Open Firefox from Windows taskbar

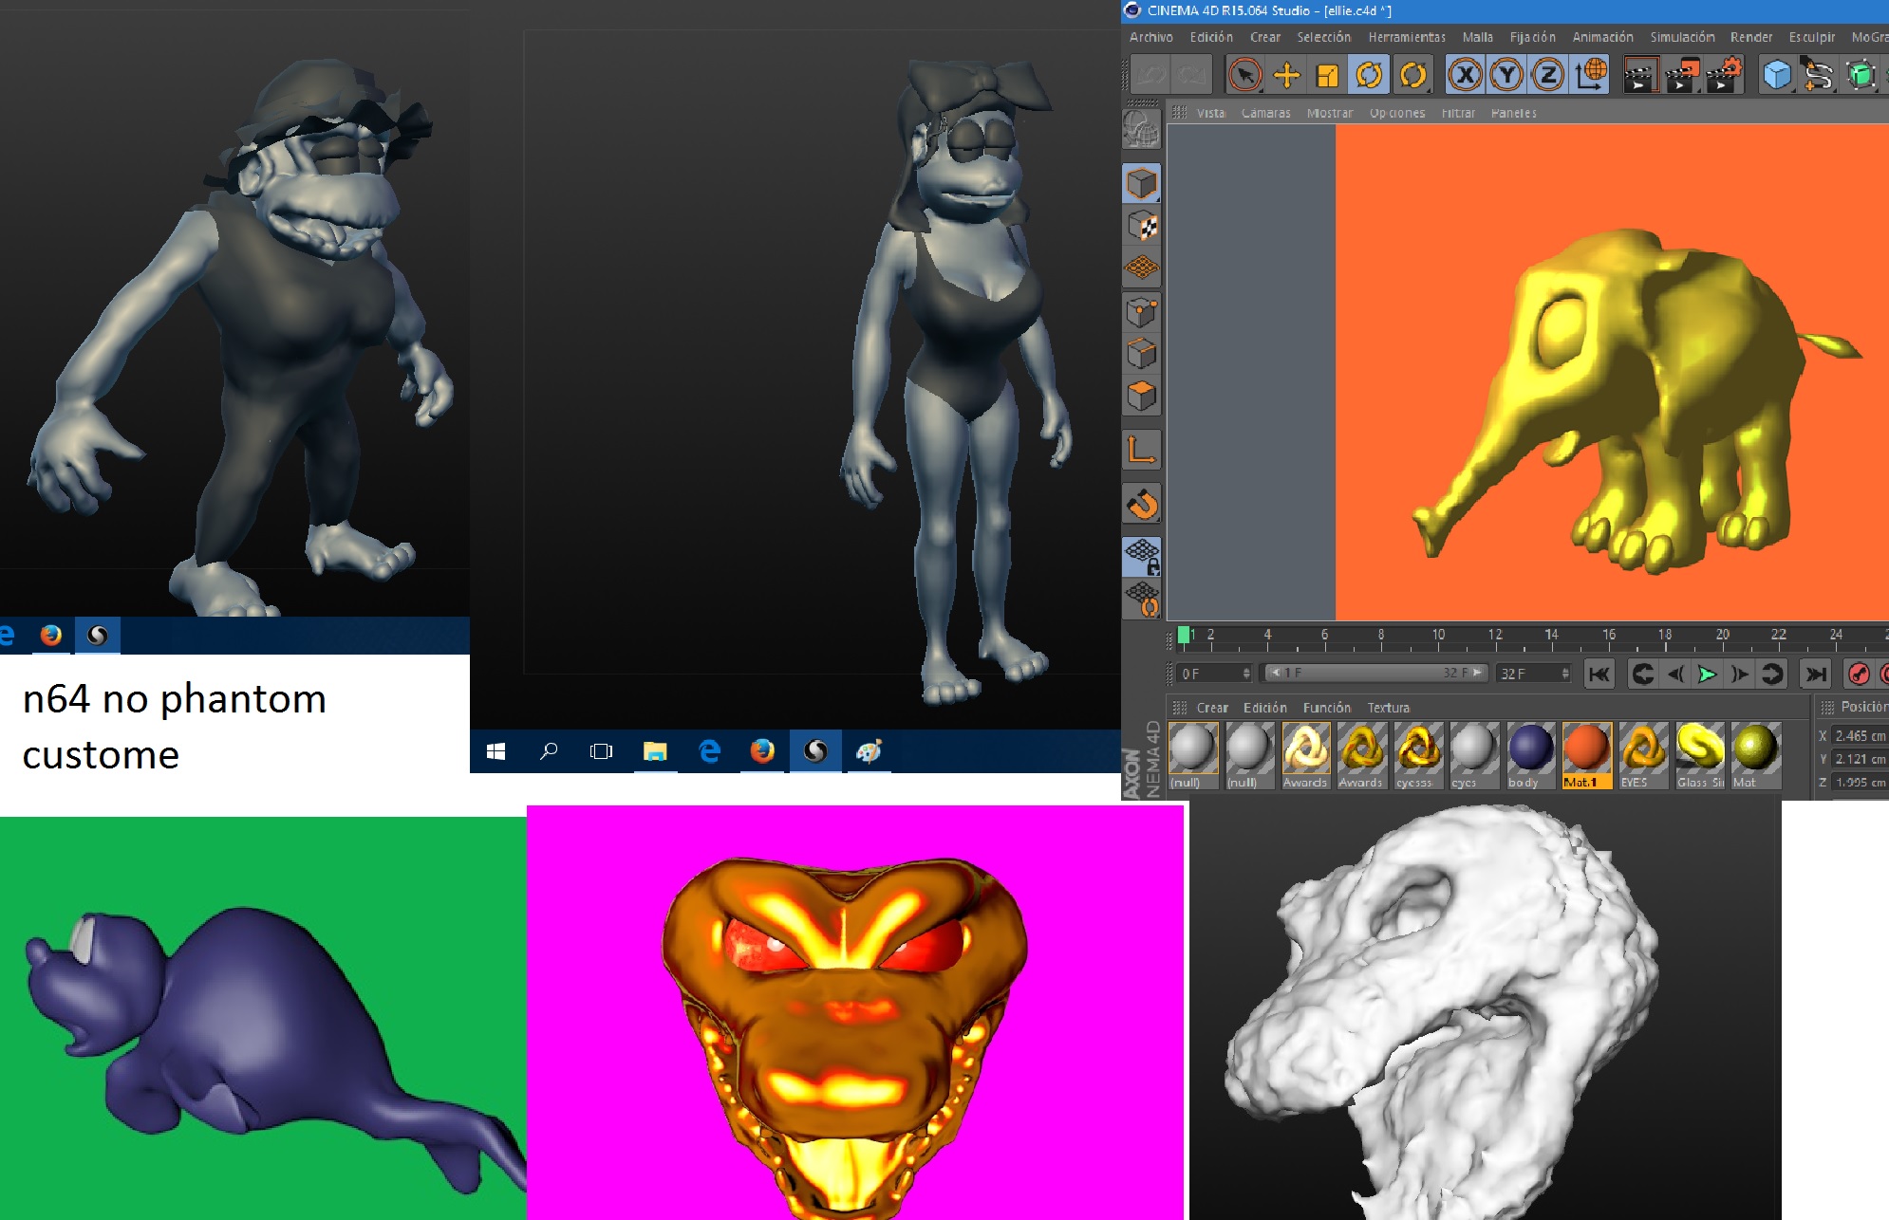(x=762, y=751)
